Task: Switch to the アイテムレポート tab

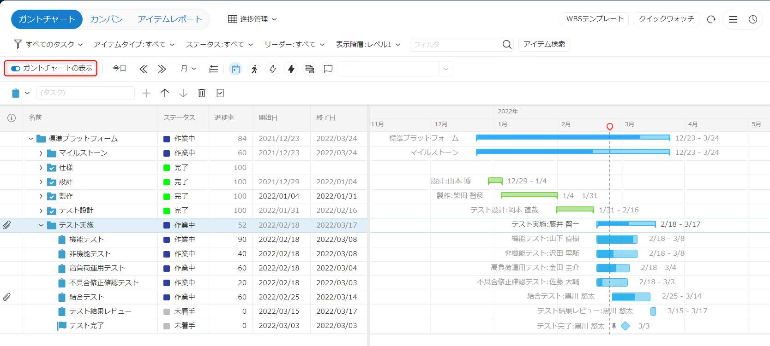Action: (170, 19)
